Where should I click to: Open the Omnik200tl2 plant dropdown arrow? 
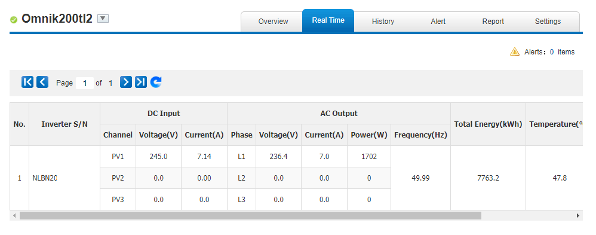pyautogui.click(x=103, y=19)
